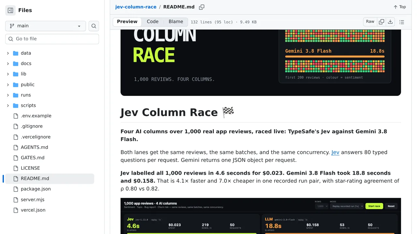
Task: Jump to Top of the file
Action: (400, 7)
